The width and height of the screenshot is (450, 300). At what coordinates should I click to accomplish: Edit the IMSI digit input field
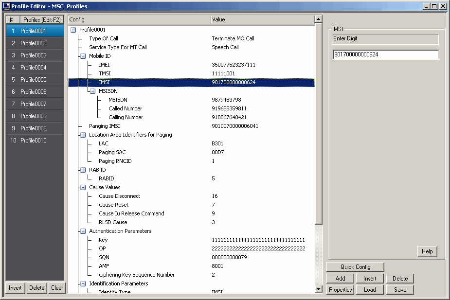(x=385, y=54)
